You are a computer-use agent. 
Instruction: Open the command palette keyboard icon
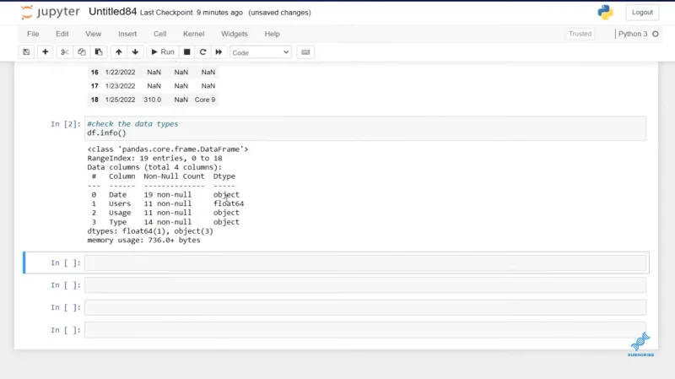(305, 52)
